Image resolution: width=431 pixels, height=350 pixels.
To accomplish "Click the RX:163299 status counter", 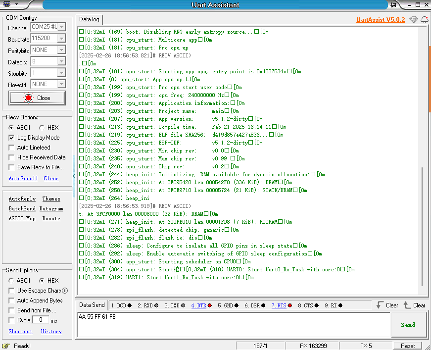I will 313,346.
